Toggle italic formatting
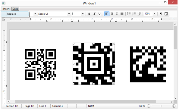This screenshot has width=179, height=110. pyautogui.click(x=94, y=14)
